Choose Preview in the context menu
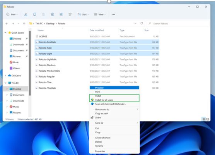215x155 pixels. 114,88
